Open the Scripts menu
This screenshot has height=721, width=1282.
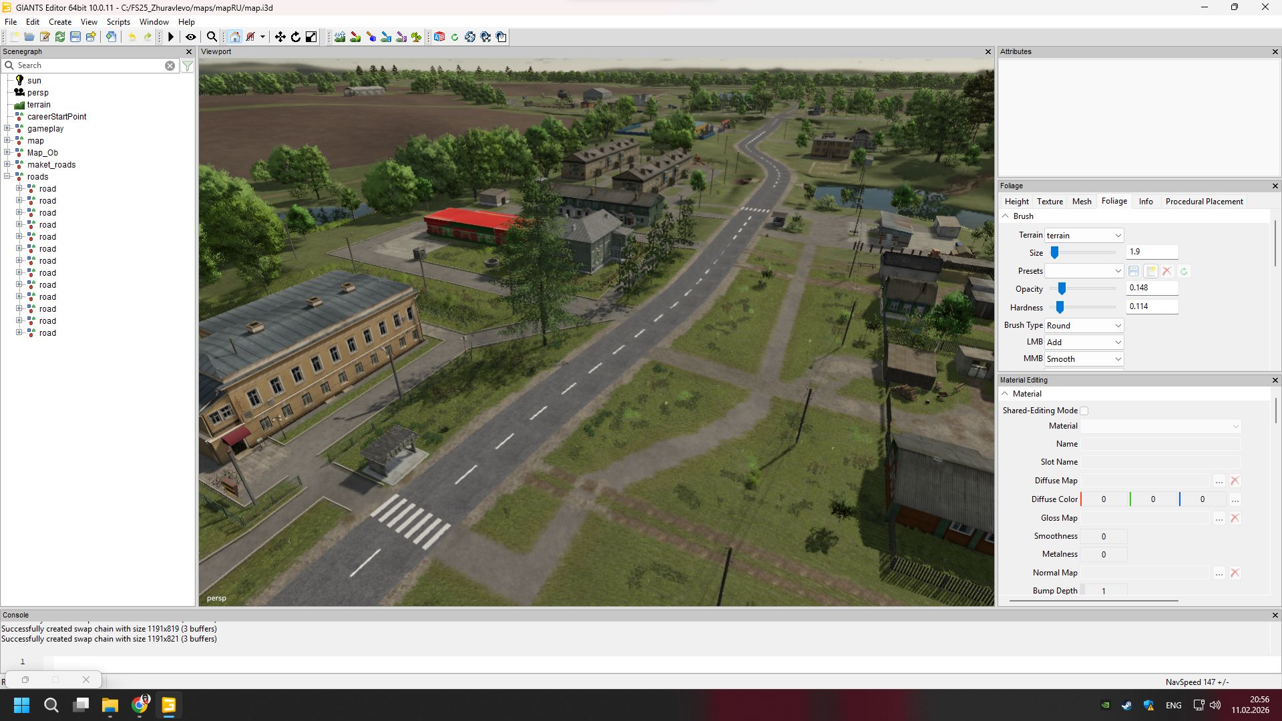[118, 22]
